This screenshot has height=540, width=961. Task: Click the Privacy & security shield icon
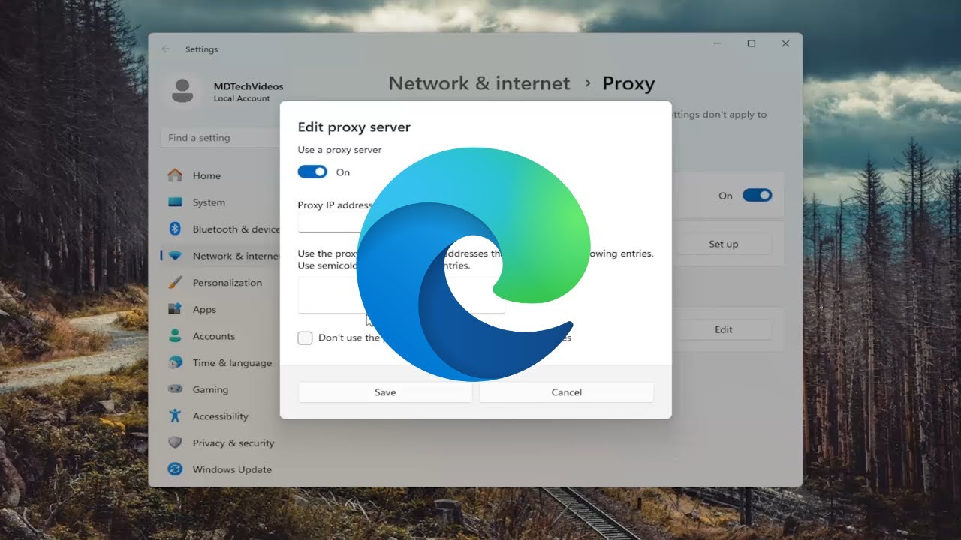tap(175, 442)
